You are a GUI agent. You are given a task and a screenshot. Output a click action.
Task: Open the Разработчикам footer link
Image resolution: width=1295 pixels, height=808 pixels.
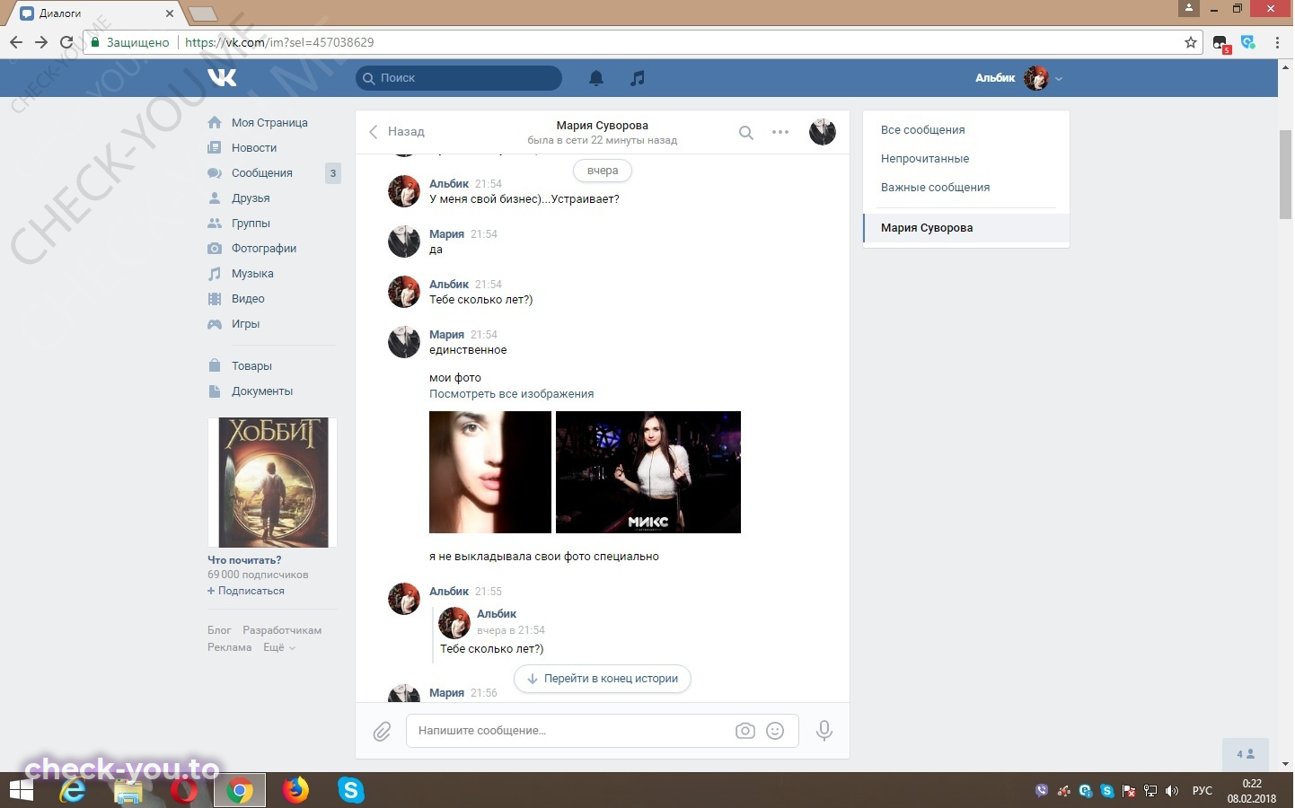(282, 630)
